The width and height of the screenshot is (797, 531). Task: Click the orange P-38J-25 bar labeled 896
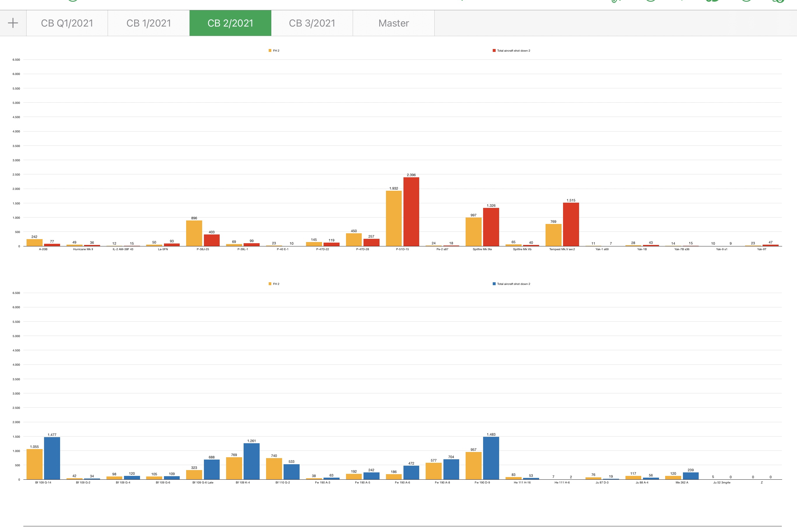[194, 233]
